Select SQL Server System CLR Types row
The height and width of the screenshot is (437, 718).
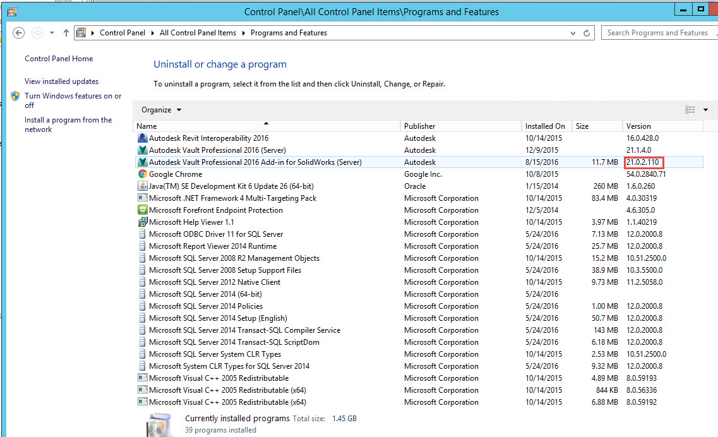pos(419,354)
